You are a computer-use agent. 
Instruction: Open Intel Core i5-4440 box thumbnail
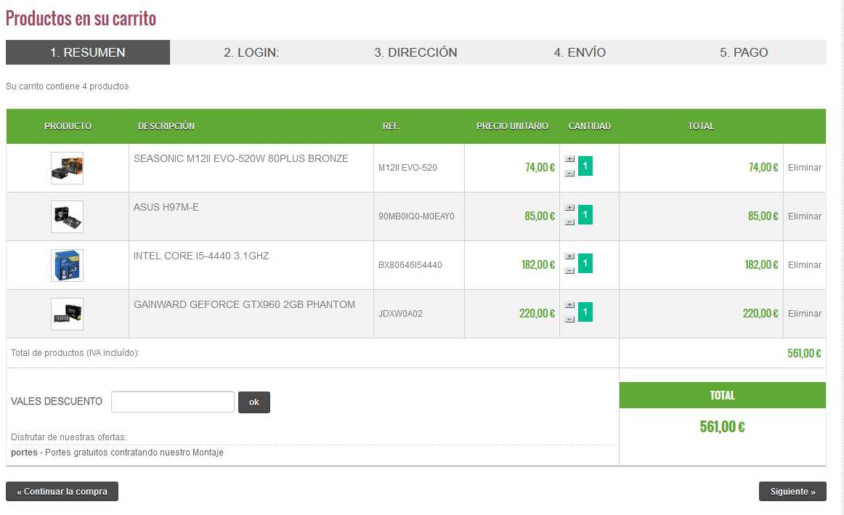68,265
